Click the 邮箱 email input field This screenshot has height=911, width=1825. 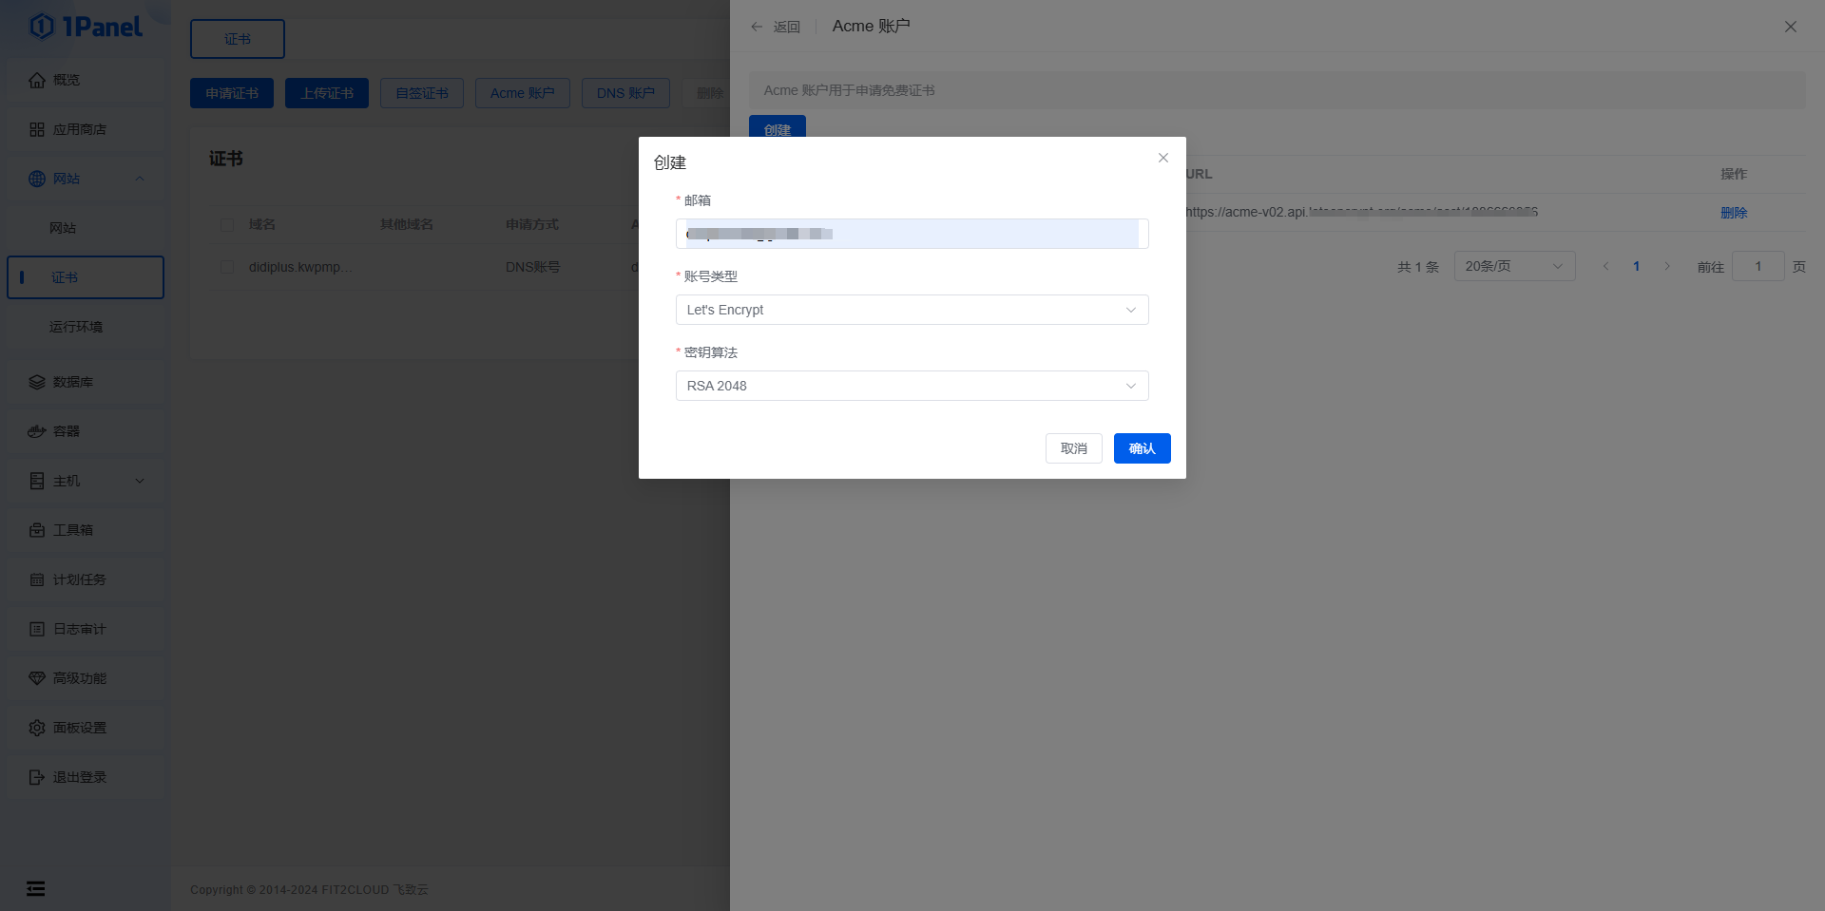912,234
